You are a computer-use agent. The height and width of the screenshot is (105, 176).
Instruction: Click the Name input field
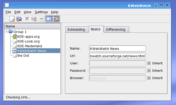(117, 49)
